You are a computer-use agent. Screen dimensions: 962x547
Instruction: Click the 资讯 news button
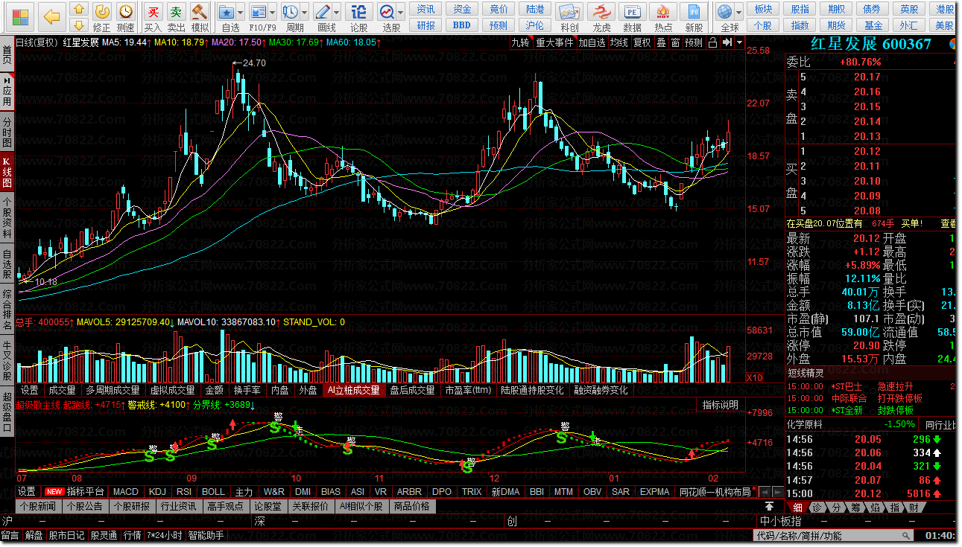(x=426, y=9)
